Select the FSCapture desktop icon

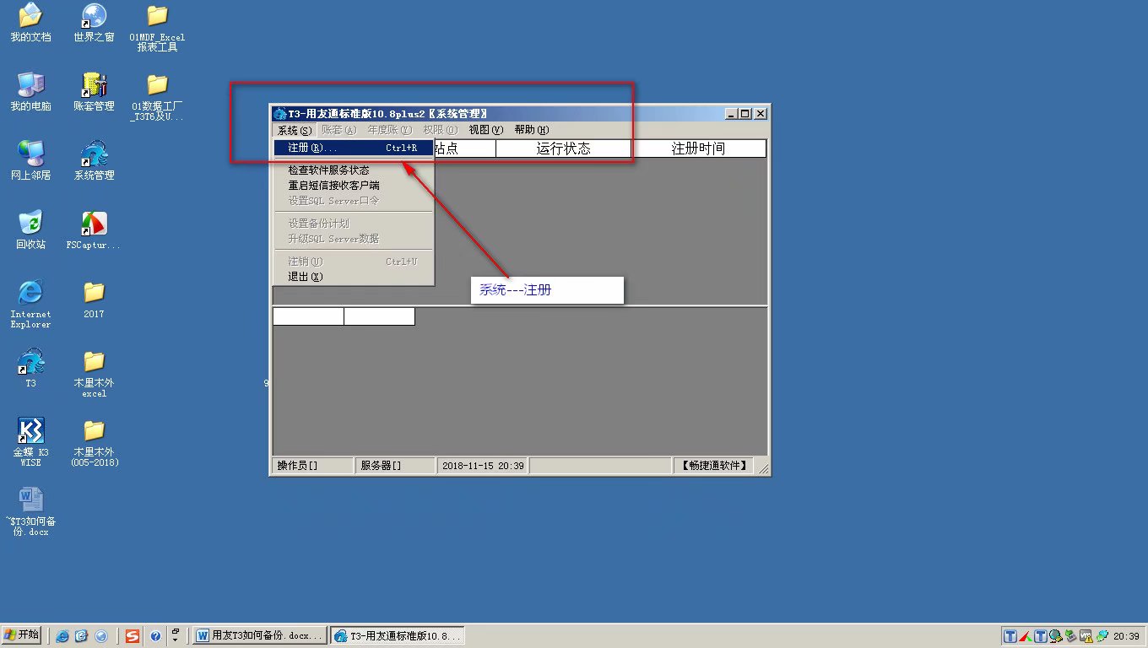94,224
